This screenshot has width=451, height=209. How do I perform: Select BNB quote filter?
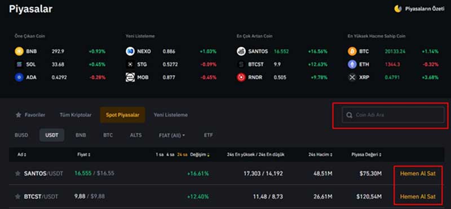[81, 135]
